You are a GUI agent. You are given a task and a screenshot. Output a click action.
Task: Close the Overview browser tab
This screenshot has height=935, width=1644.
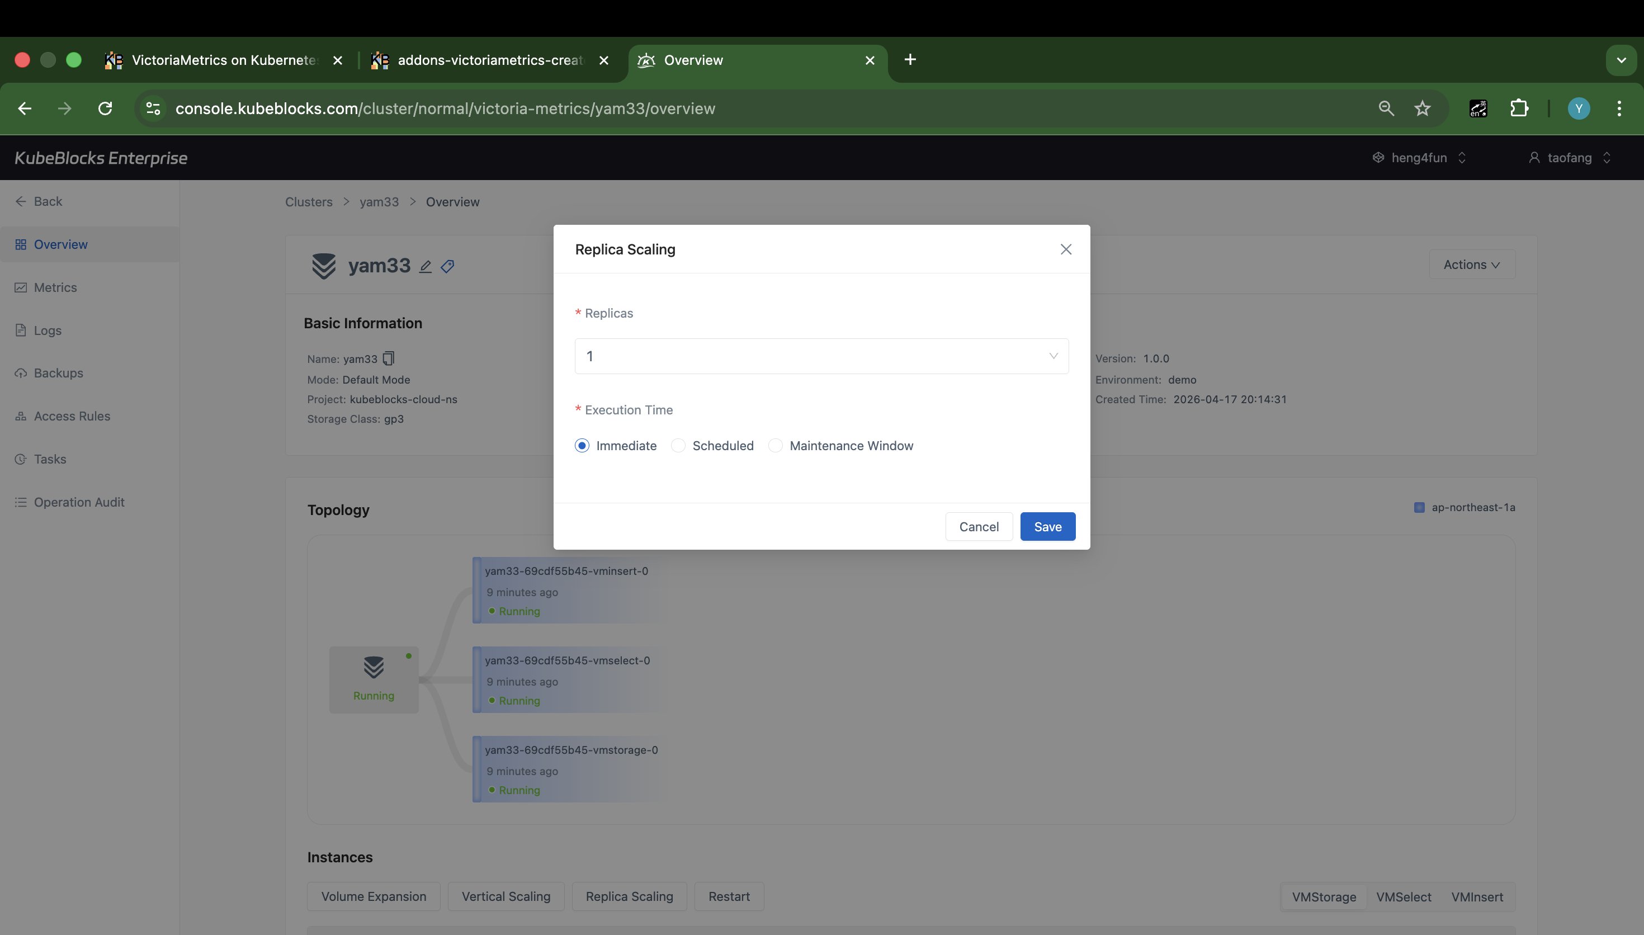click(870, 60)
